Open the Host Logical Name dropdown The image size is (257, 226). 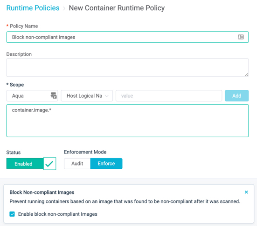(x=87, y=96)
